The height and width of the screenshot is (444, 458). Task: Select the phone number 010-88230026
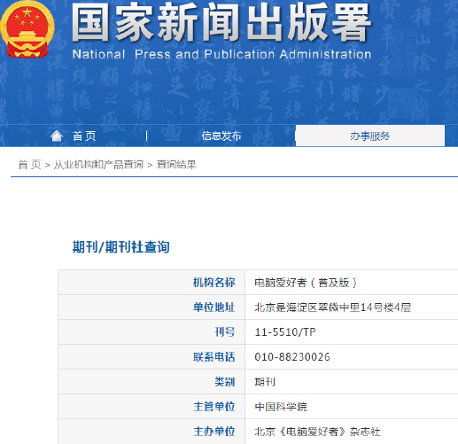pos(292,357)
